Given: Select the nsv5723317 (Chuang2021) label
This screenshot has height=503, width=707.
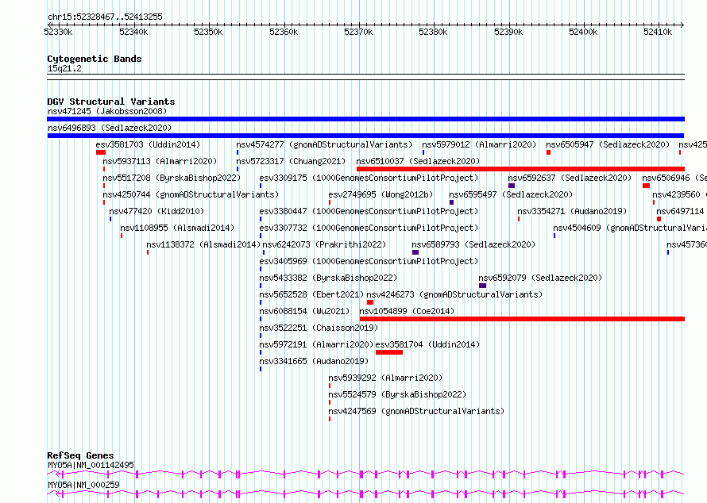Looking at the screenshot, I should [x=291, y=161].
